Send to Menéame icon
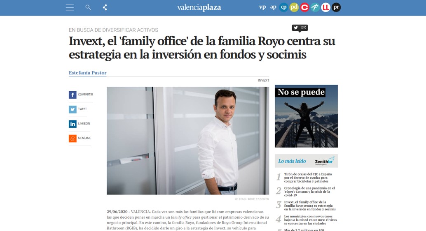This screenshot has height=231, width=426. 73,138
